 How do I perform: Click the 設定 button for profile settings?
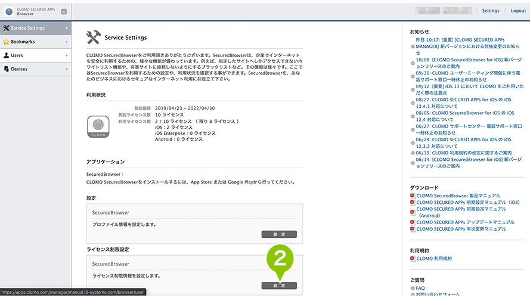279,234
